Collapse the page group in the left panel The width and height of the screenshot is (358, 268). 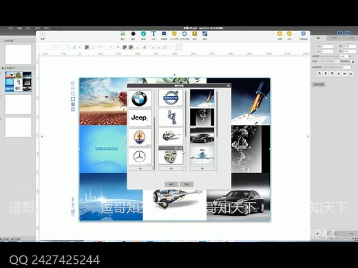(3, 68)
